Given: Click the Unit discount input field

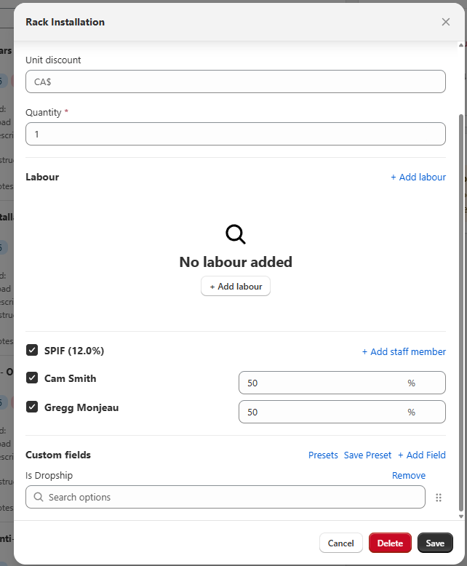Looking at the screenshot, I should 235,81.
